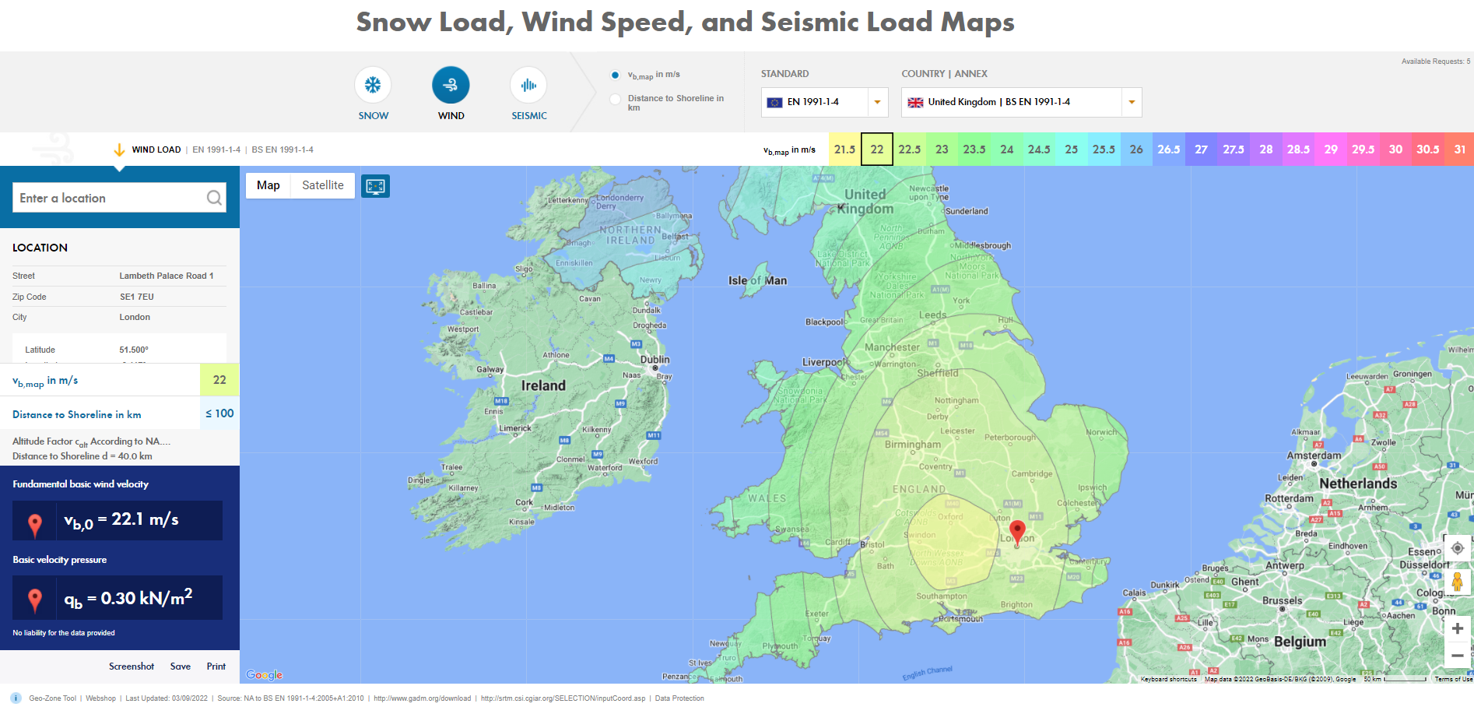Click the search magnifier in the location field
Image resolution: width=1474 pixels, height=707 pixels.
pos(213,198)
